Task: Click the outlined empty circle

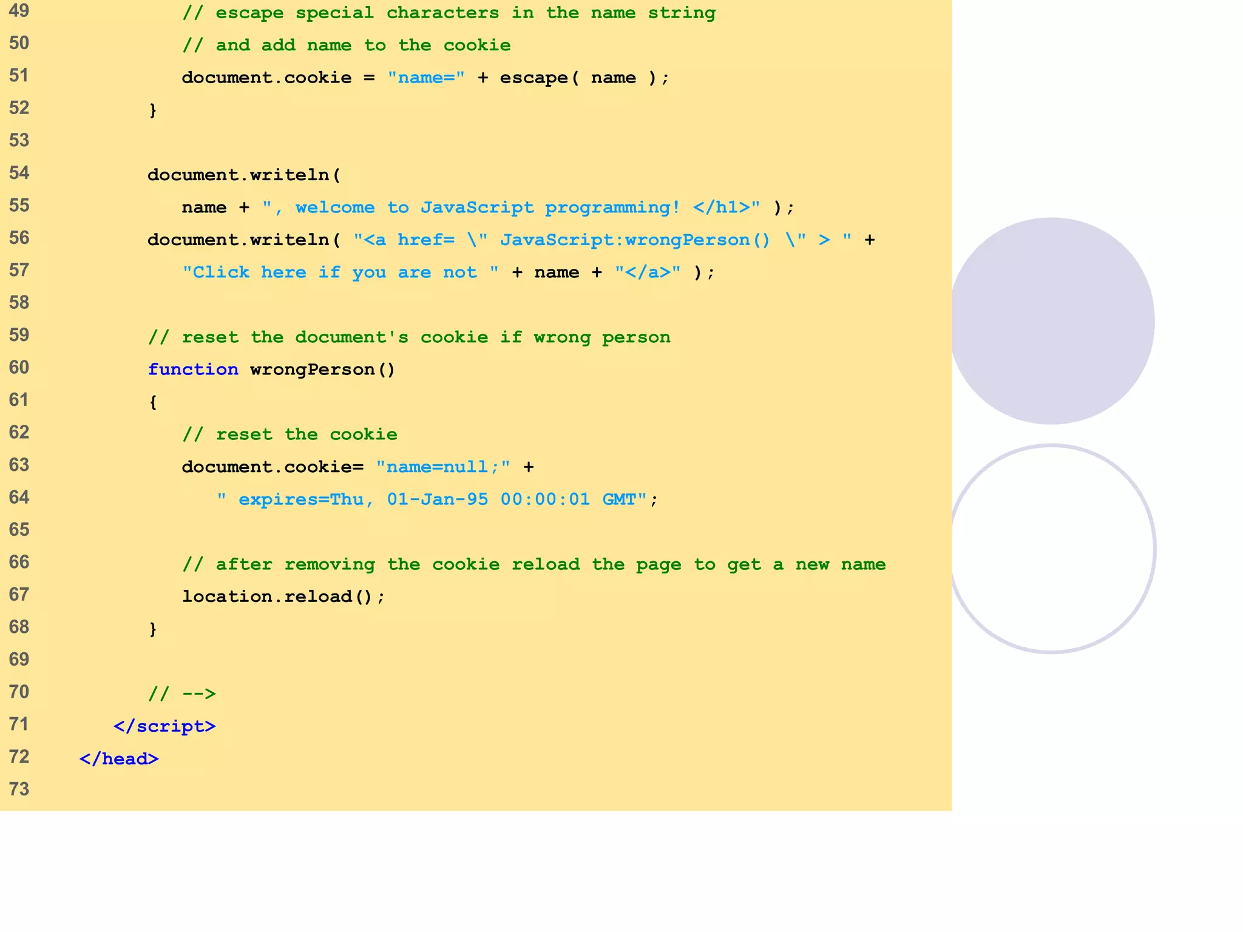Action: [x=1052, y=549]
